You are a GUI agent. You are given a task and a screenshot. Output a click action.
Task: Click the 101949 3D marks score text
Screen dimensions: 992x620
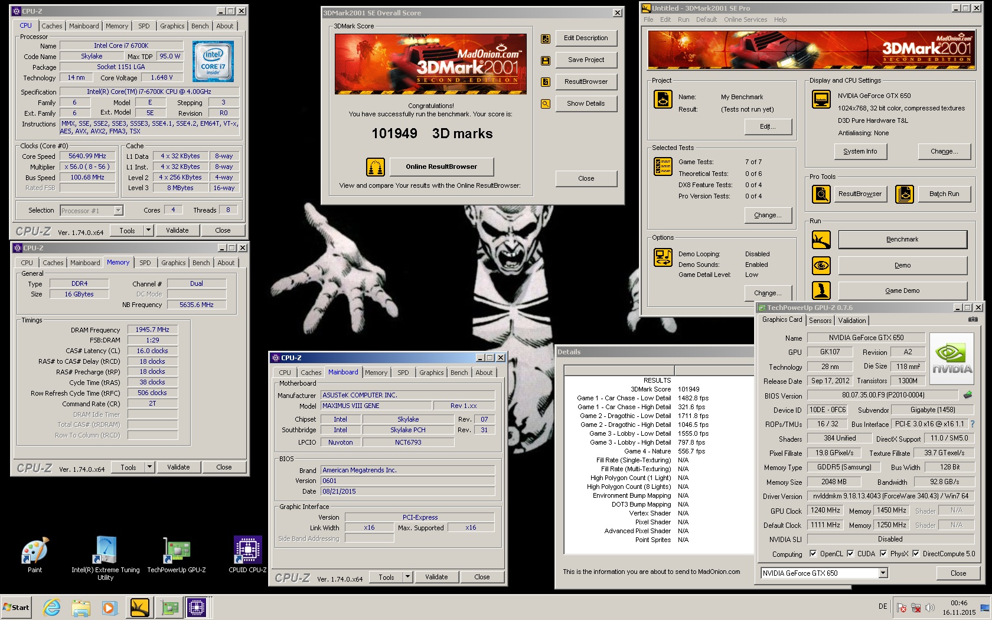(432, 134)
